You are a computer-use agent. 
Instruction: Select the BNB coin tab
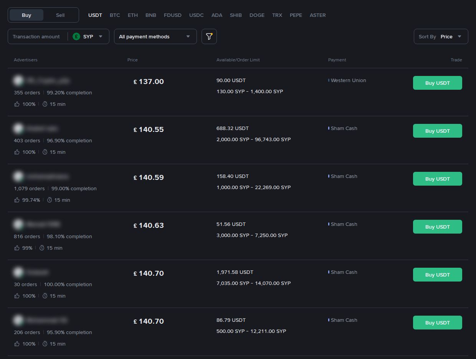(x=151, y=15)
